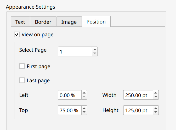
Task: Click the Left percentage input field
Action: [x=70, y=95]
